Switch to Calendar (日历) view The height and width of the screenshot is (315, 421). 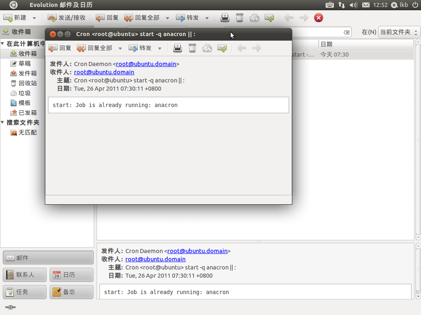tap(72, 275)
